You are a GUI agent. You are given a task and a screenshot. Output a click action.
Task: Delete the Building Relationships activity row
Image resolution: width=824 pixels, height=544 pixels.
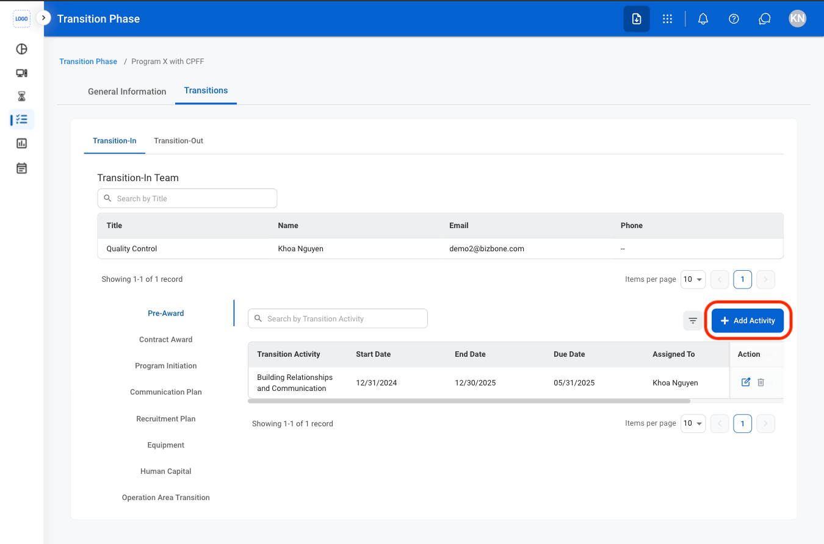pyautogui.click(x=761, y=382)
